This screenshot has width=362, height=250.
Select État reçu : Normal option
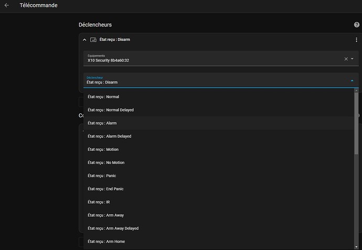pos(103,97)
